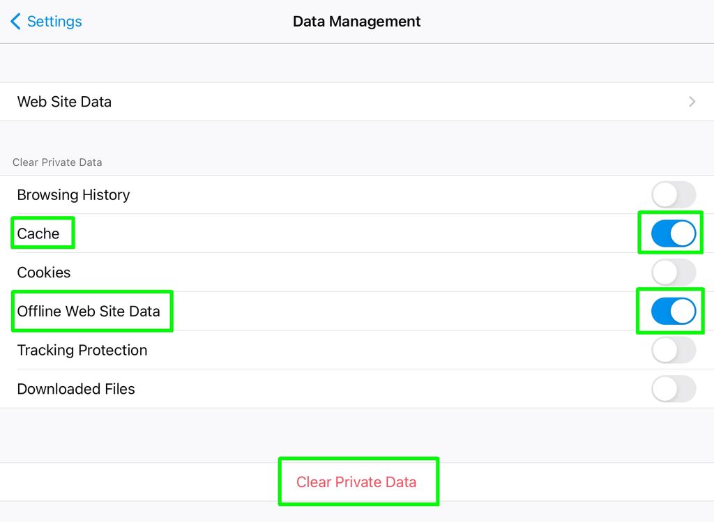
Task: Tap the Downloaded Files row label
Action: (76, 389)
